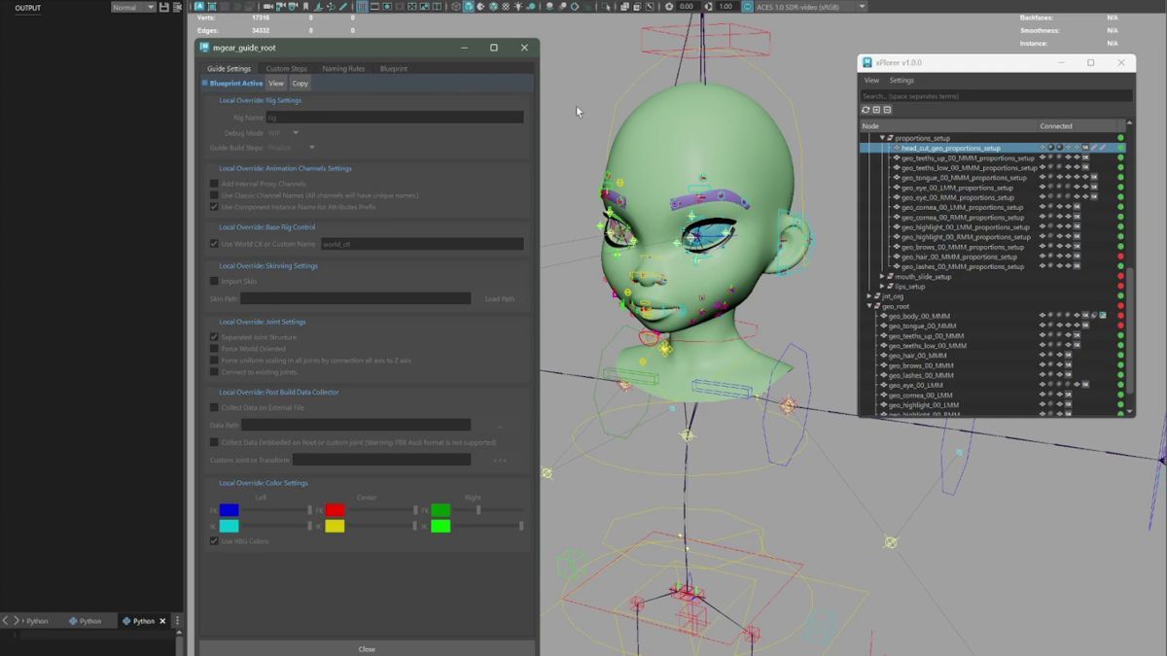
Task: Switch to the Naming Rules tab
Action: tap(343, 69)
